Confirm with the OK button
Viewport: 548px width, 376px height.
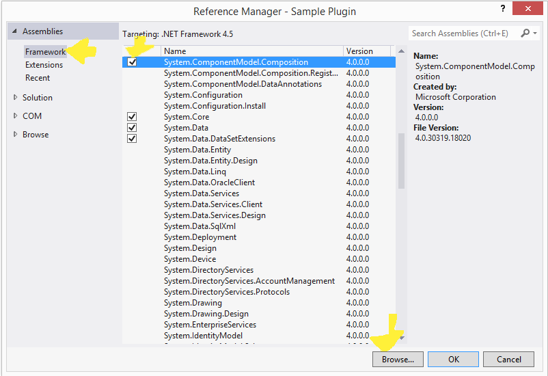tap(453, 359)
